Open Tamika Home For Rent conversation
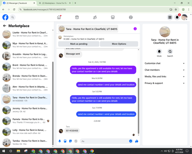The height and width of the screenshot is (154, 192). click(x=26, y=142)
